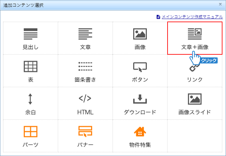
Task: Click the 箇条書き label text
Action: (85, 79)
